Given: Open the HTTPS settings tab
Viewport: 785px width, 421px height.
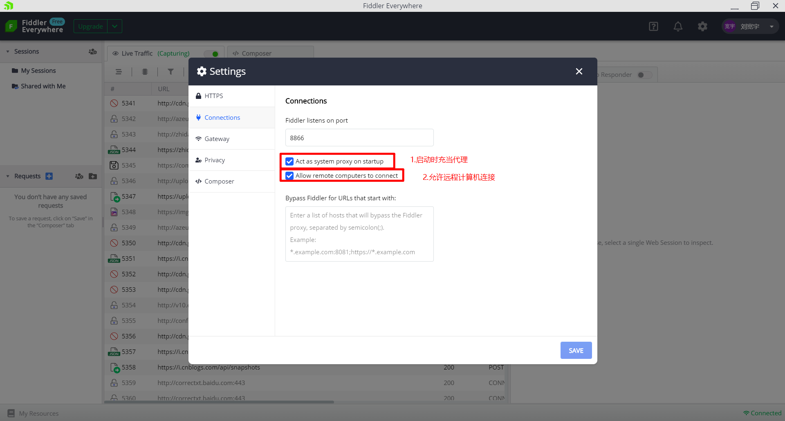Looking at the screenshot, I should [231, 96].
